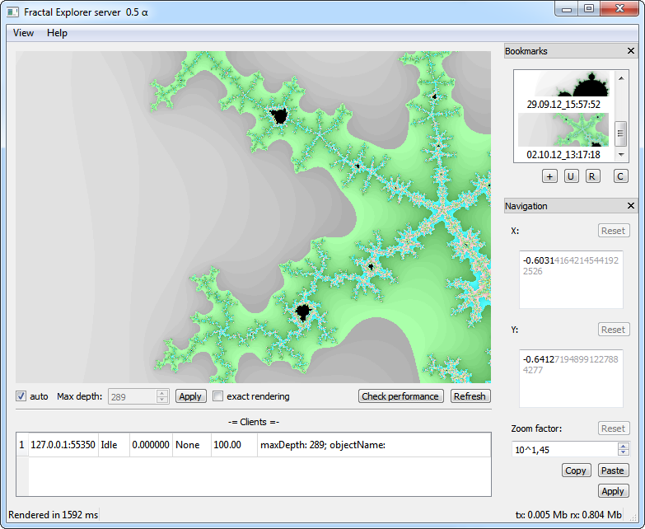Close the Navigation panel
Viewport: 645px width, 529px height.
(631, 206)
